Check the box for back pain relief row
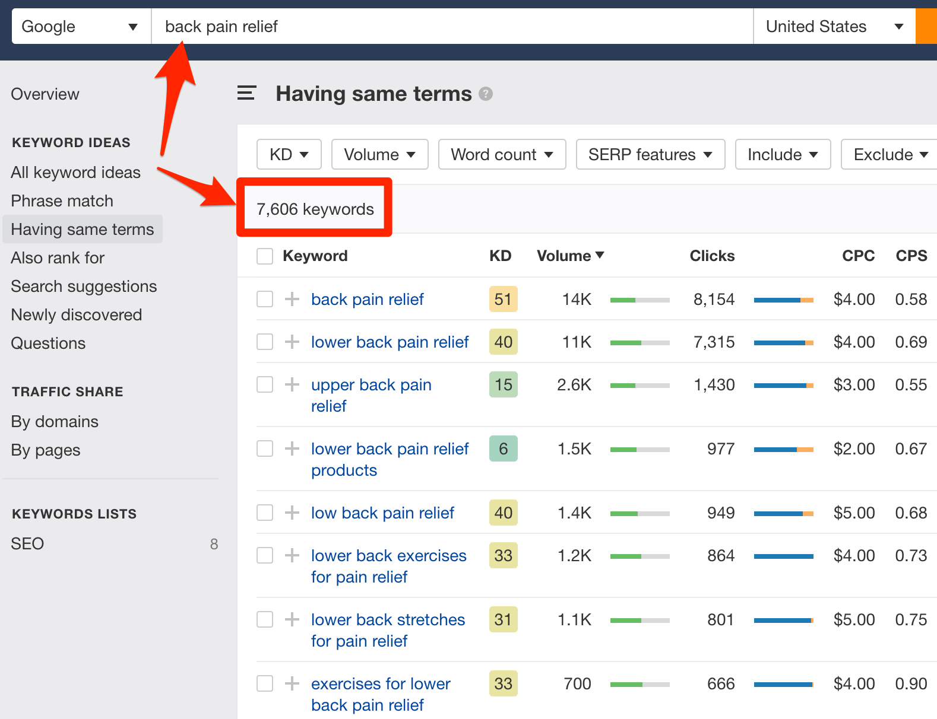This screenshot has width=937, height=719. click(x=265, y=299)
